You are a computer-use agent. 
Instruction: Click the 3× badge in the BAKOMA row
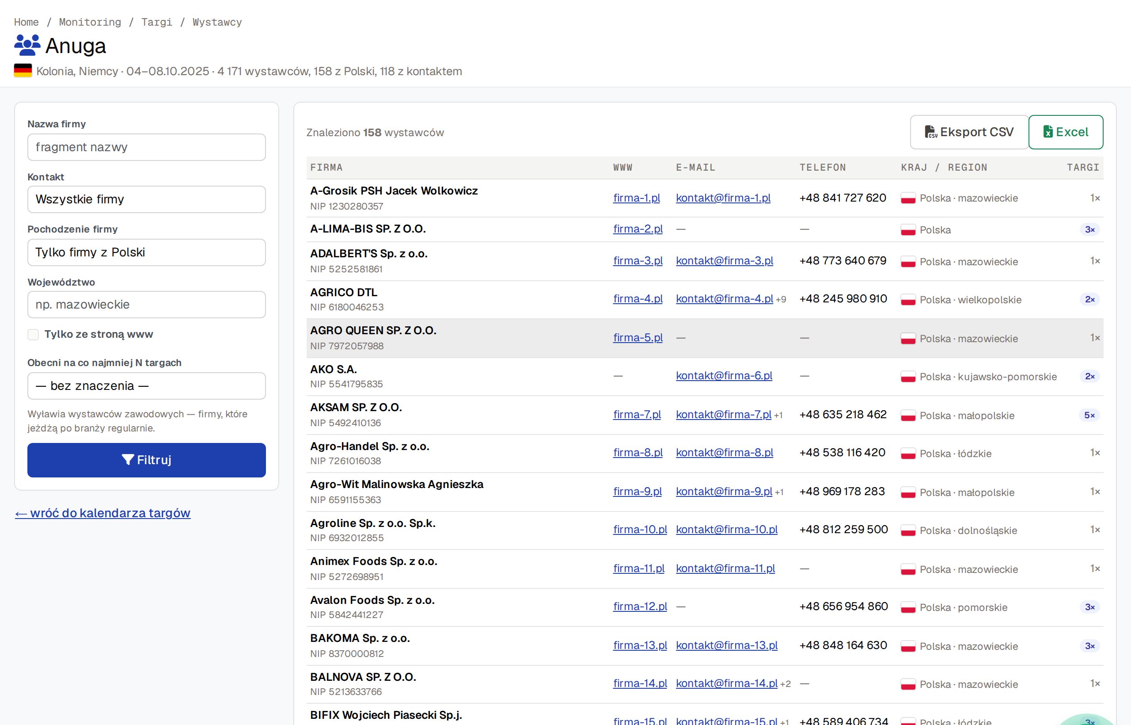1089,646
